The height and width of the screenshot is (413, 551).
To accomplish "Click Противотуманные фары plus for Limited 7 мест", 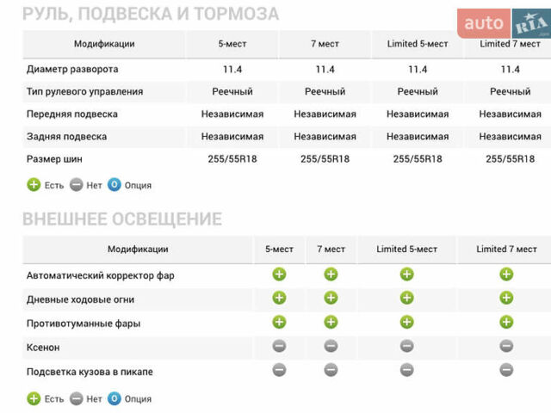I will [x=506, y=322].
